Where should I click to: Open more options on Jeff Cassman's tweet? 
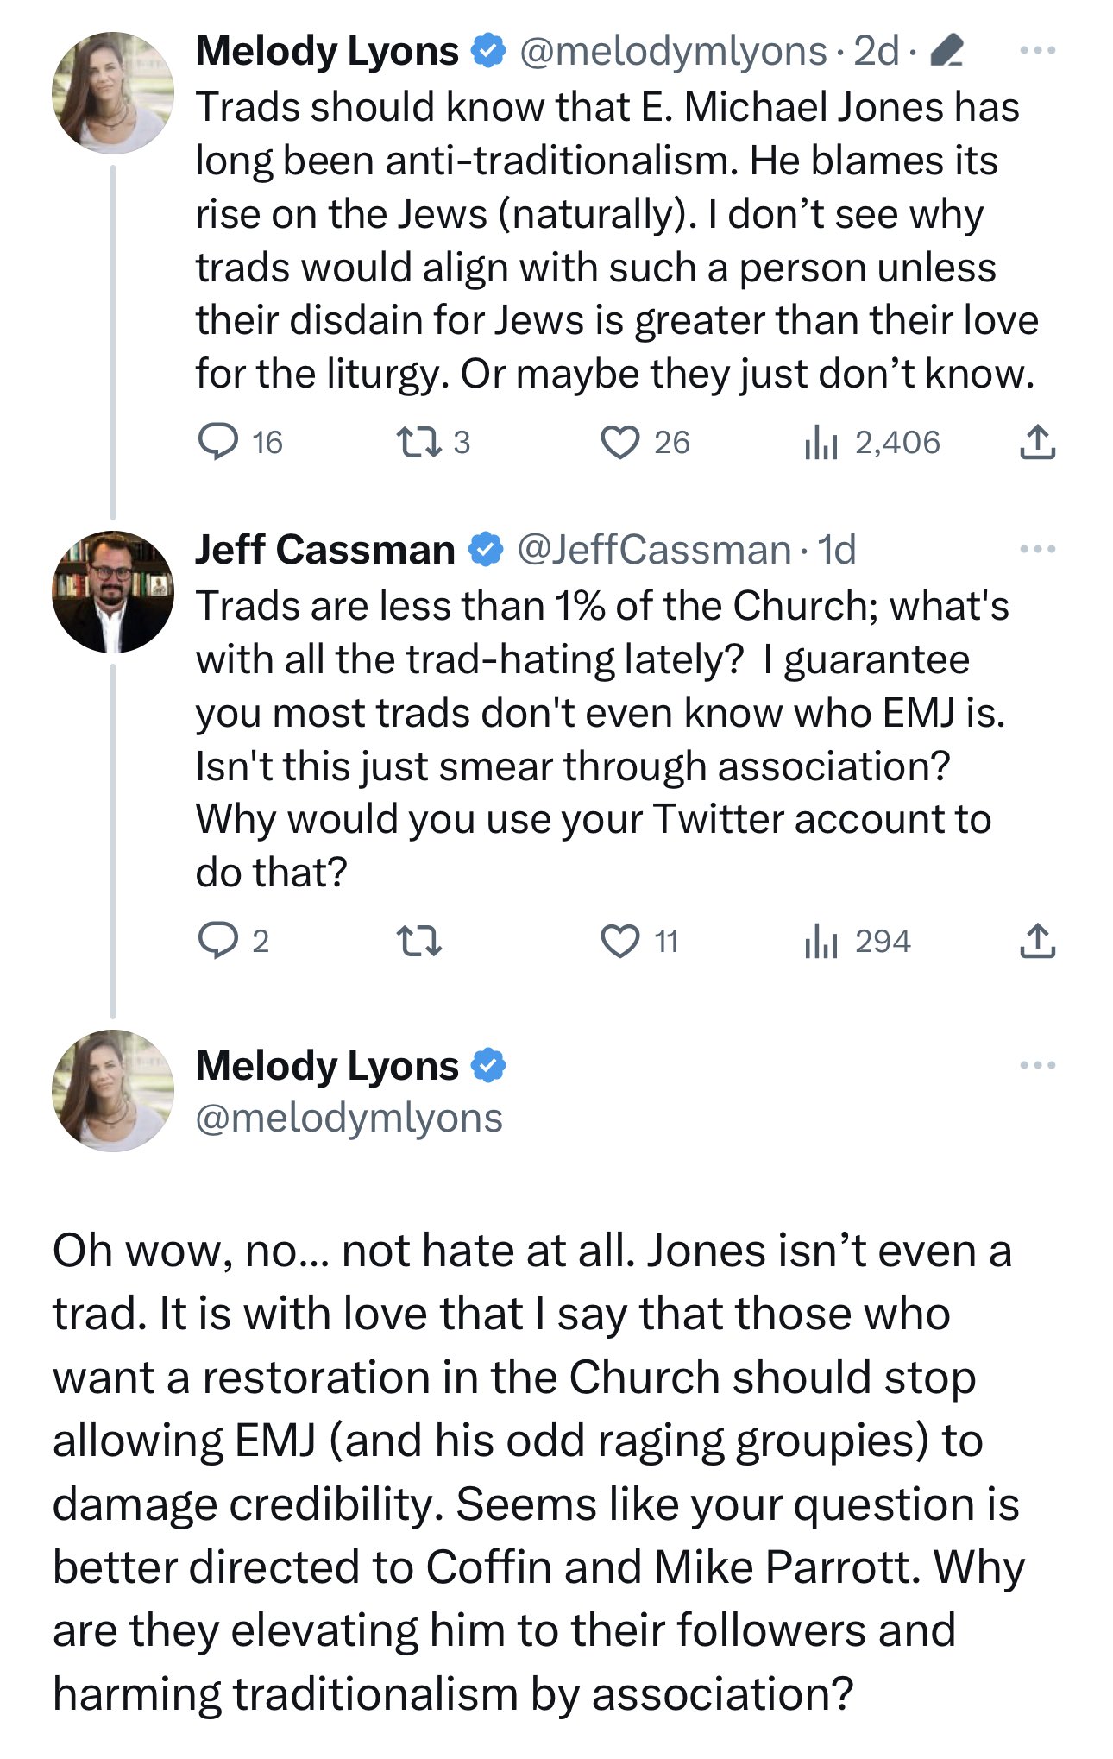pyautogui.click(x=1037, y=549)
